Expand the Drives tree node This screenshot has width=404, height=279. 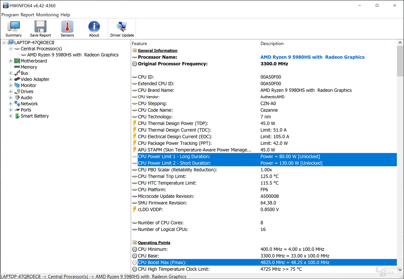tap(10, 91)
